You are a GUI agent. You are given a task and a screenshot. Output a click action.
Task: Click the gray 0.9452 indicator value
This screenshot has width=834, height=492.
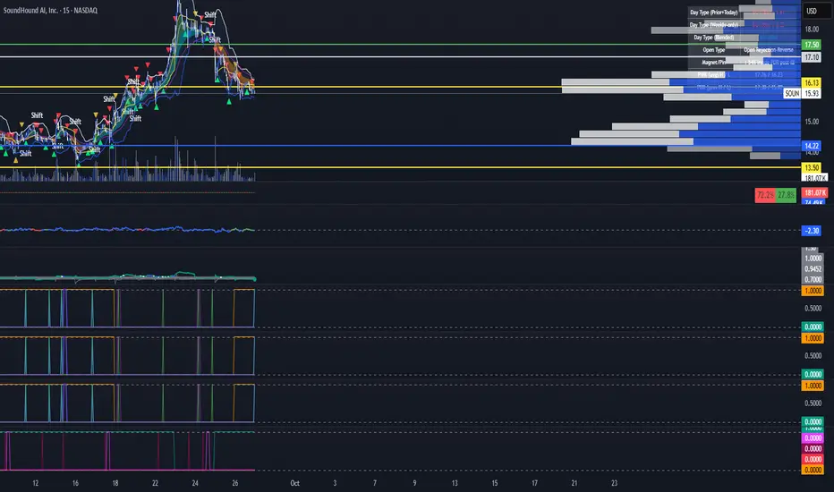813,268
